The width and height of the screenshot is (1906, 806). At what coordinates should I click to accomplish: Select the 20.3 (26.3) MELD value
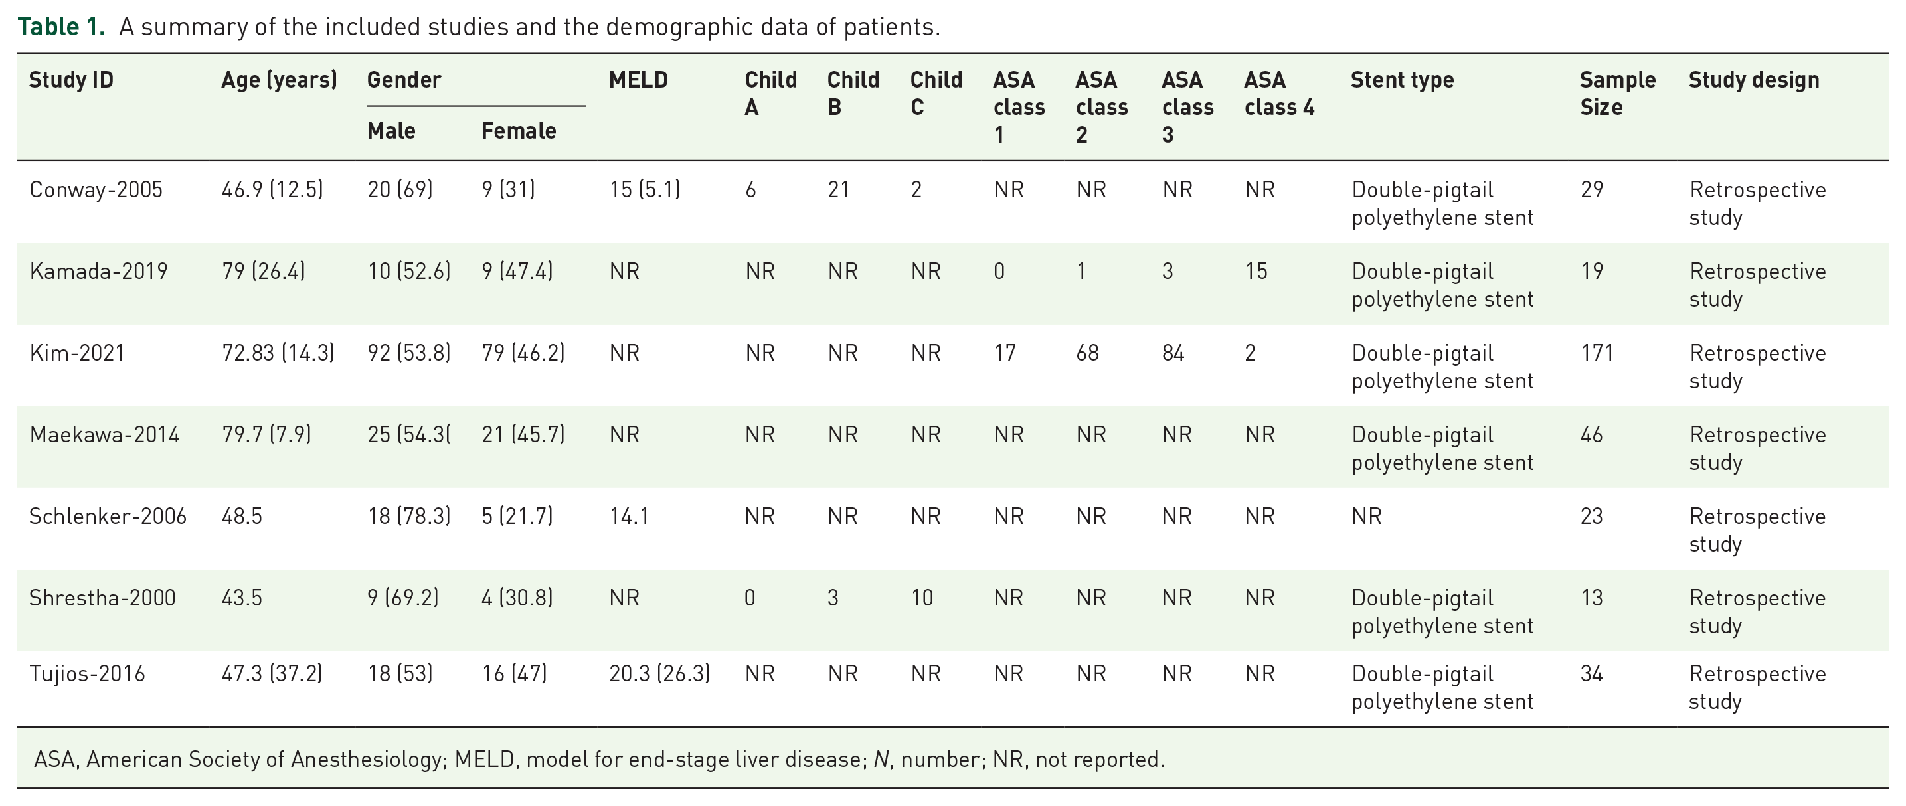659,674
